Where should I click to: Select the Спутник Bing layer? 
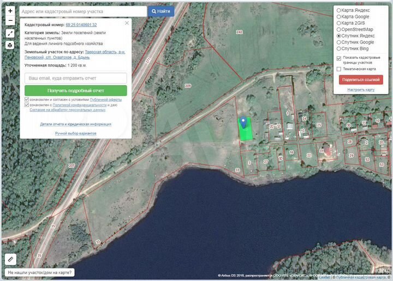[x=339, y=48]
